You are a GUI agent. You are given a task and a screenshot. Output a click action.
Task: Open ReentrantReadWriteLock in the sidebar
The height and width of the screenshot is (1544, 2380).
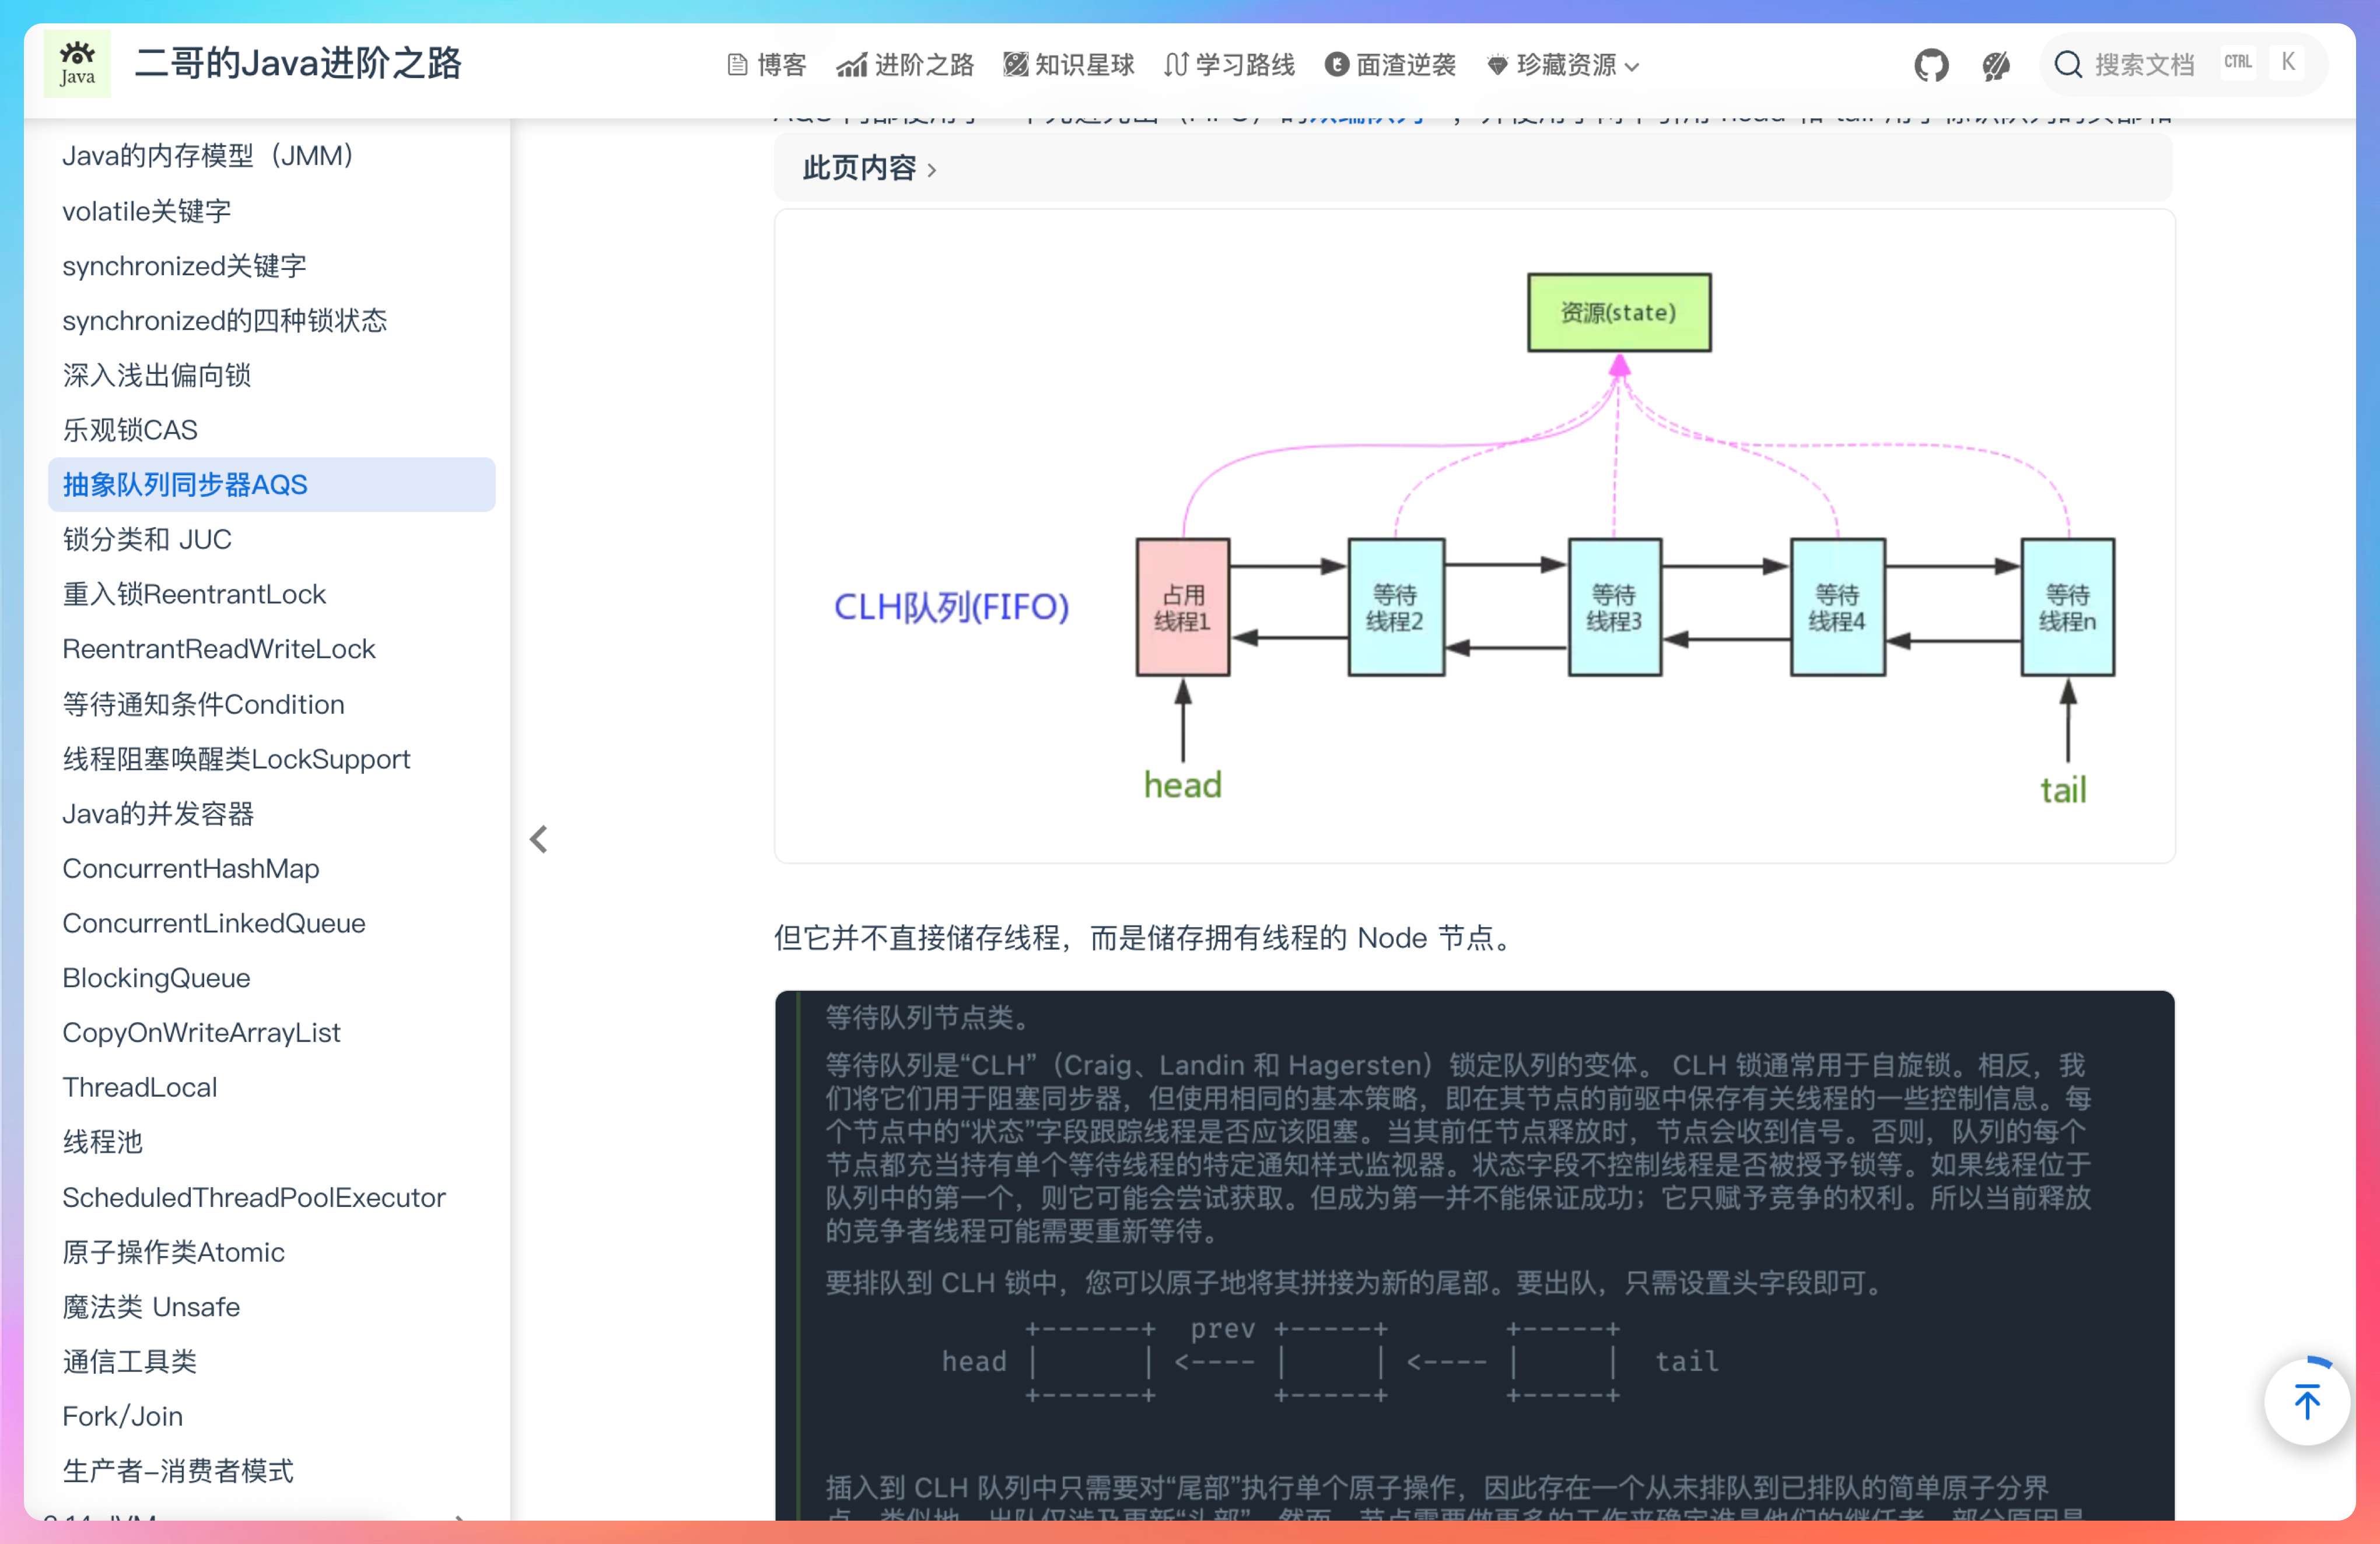click(219, 648)
